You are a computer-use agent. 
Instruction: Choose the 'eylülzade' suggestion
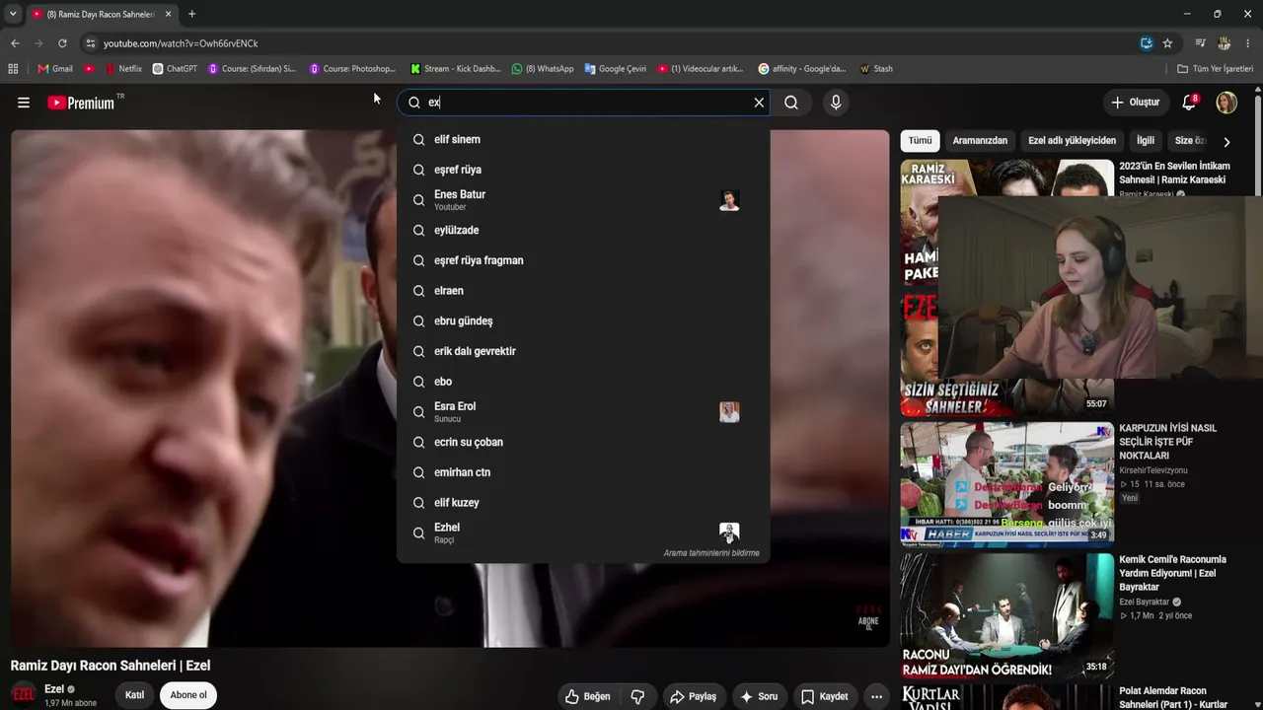pyautogui.click(x=583, y=230)
